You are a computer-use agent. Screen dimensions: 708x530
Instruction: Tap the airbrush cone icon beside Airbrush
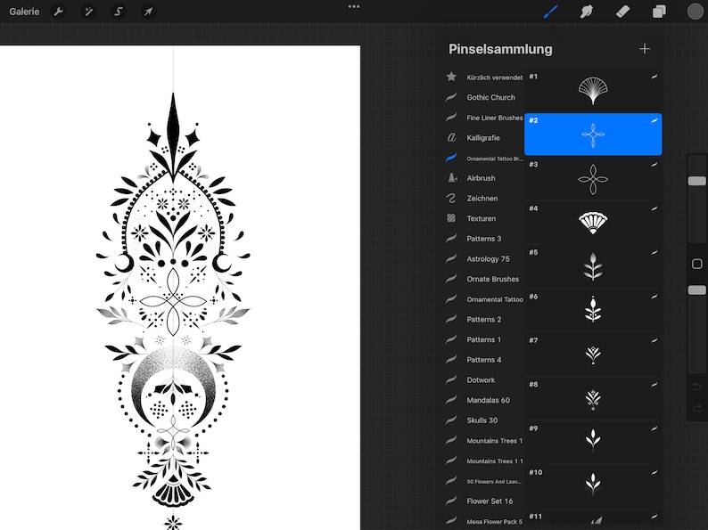point(451,178)
